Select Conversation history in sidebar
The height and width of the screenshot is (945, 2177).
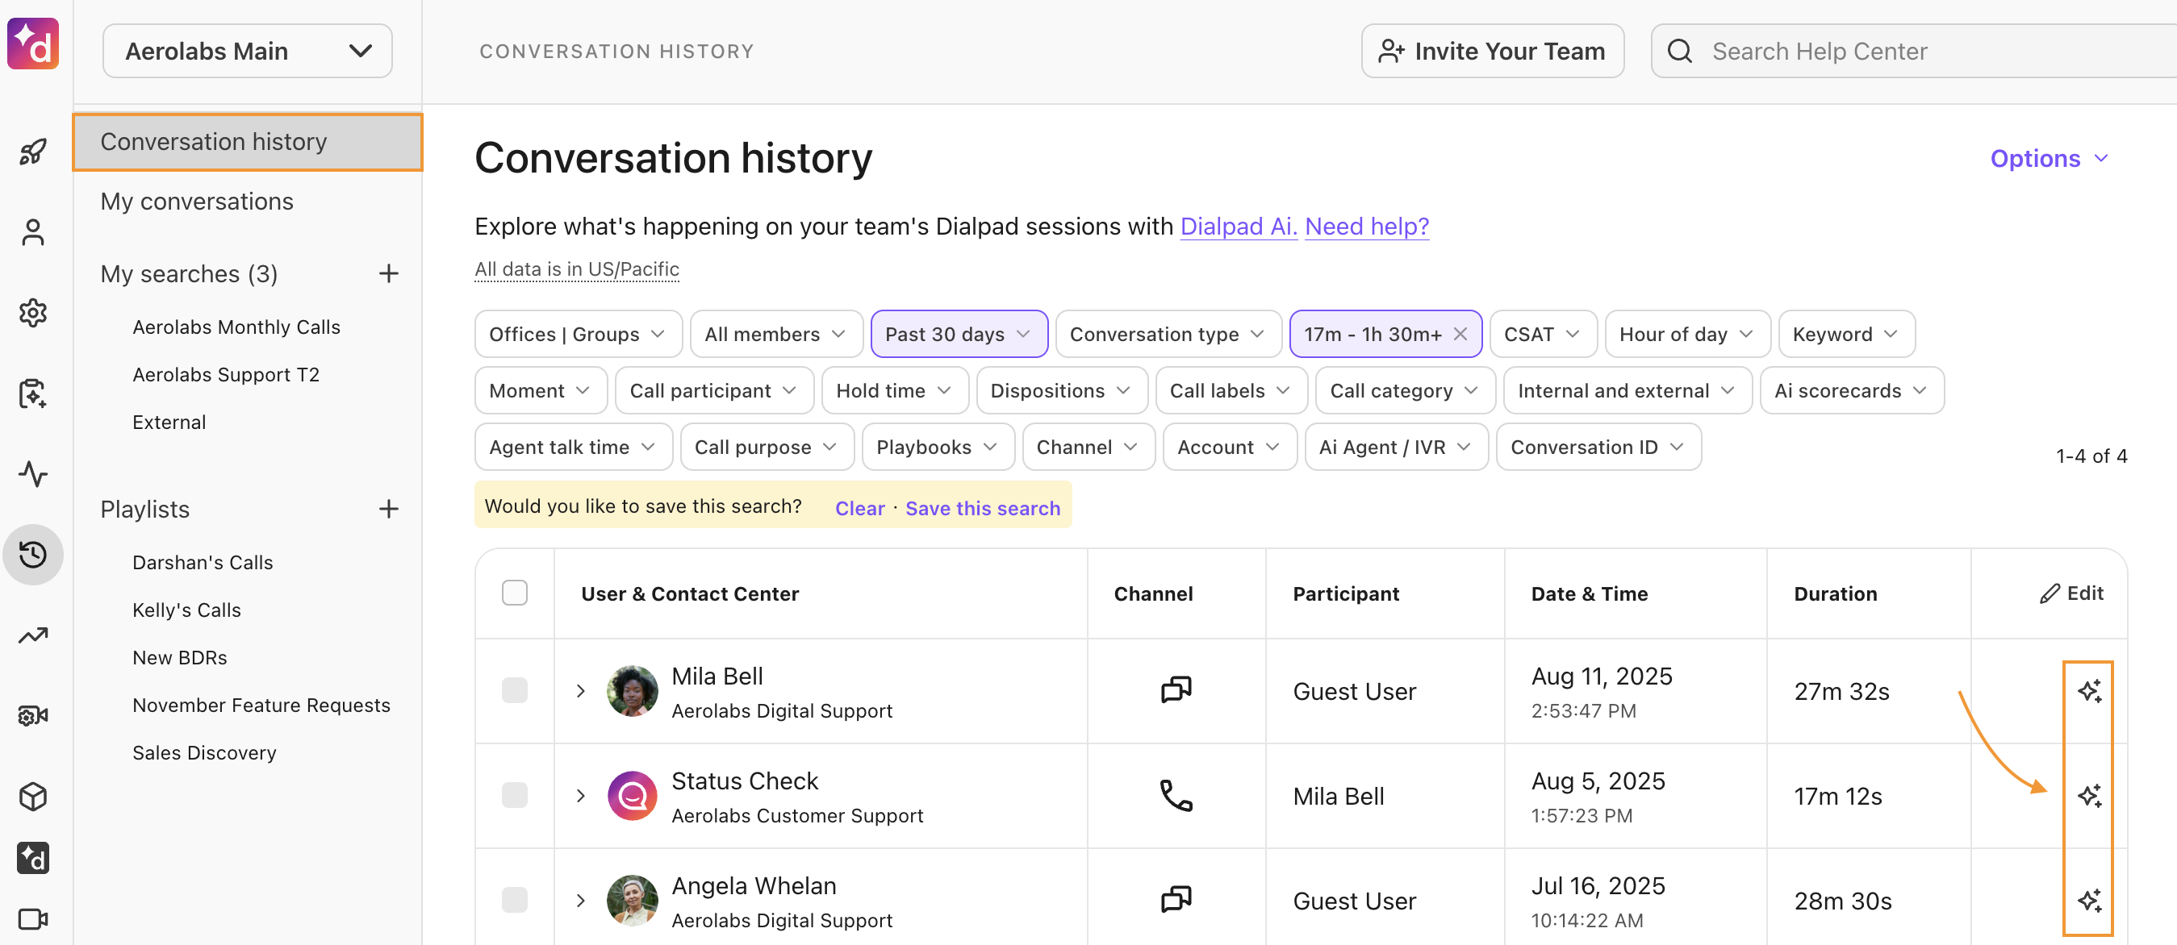coord(248,142)
